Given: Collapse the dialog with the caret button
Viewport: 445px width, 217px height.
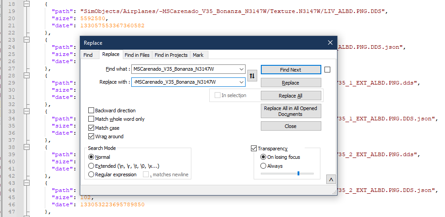Looking at the screenshot, I should 331,179.
